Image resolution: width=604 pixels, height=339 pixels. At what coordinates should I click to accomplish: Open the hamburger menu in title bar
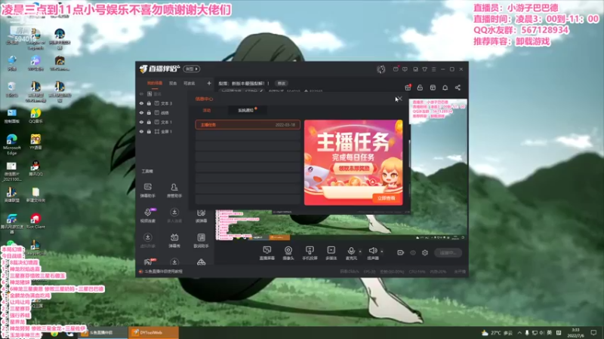[x=433, y=69]
